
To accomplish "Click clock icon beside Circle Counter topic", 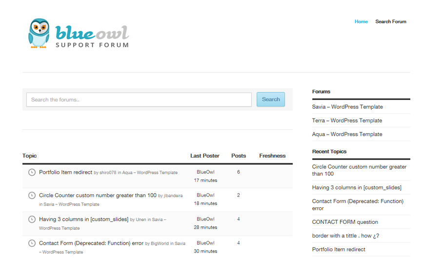I will (x=32, y=196).
